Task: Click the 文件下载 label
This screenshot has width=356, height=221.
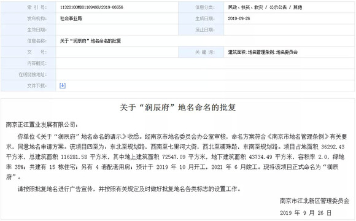Action: [37, 85]
